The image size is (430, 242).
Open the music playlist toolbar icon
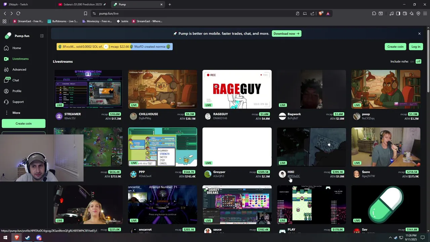(x=391, y=13)
